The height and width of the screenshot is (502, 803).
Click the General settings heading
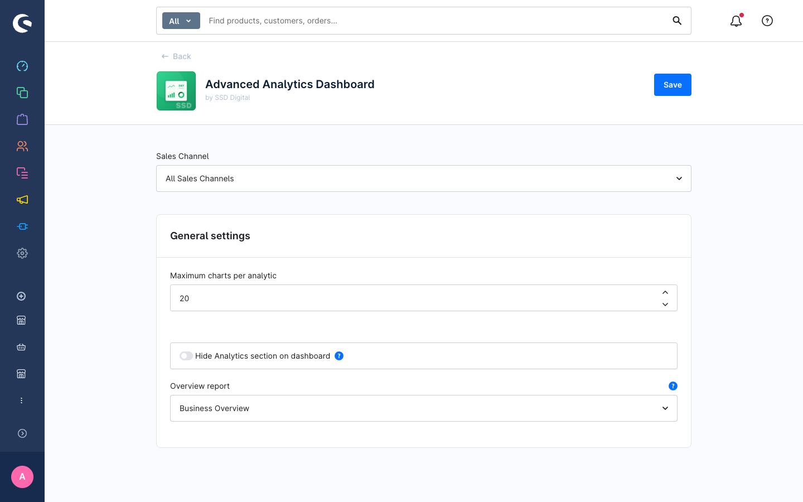[x=210, y=236]
